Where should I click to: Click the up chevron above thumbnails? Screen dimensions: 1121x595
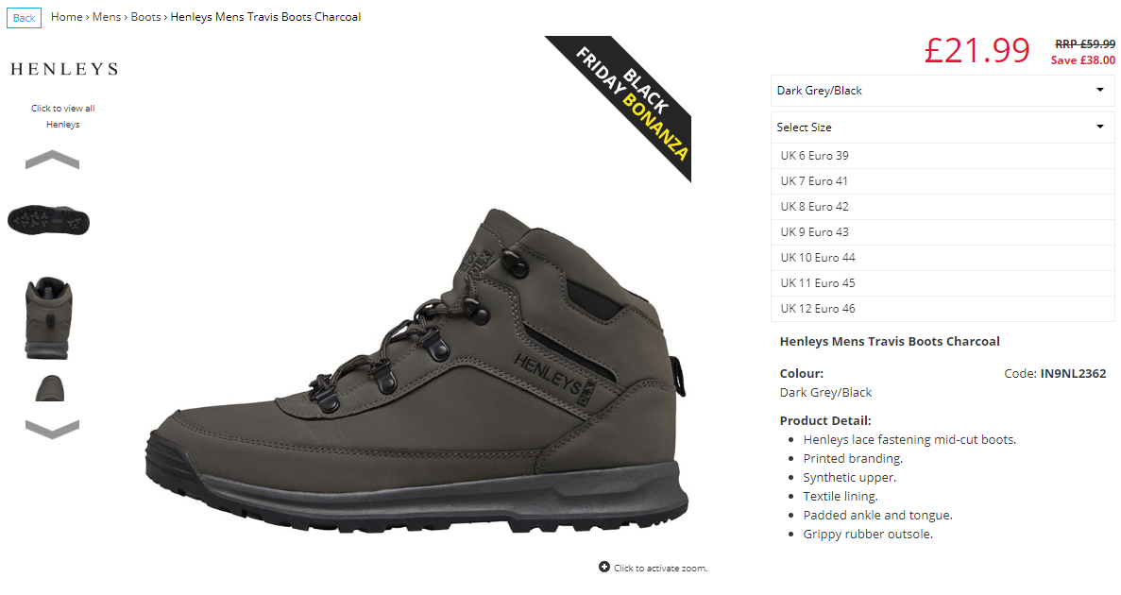52,160
